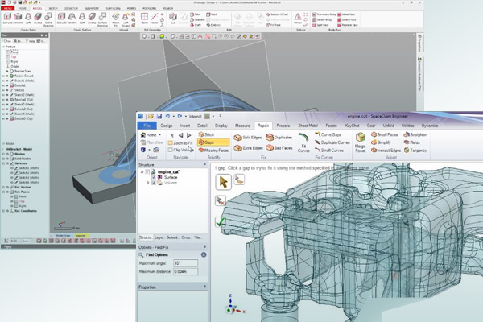Open the Home dropdown arrow in SpaceClaim Orient group
The image size is (483, 322).
(x=159, y=135)
